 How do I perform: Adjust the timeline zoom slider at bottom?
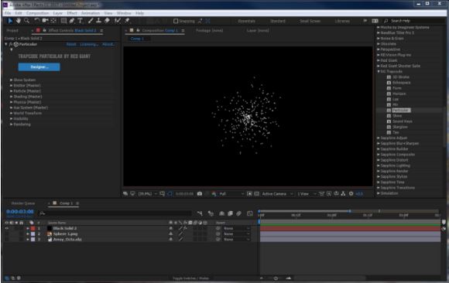click(276, 278)
